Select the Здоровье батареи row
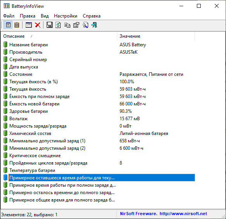The image size is (226, 219). click(99, 111)
